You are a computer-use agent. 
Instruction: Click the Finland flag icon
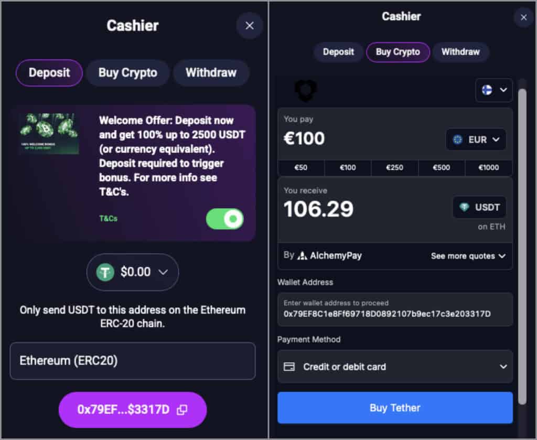click(x=487, y=90)
